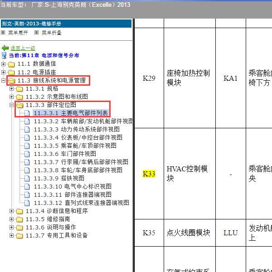The width and height of the screenshot is (272, 272).
Task: Click folder icon of 11.3.6 说明与操作
Action: tap(19, 228)
